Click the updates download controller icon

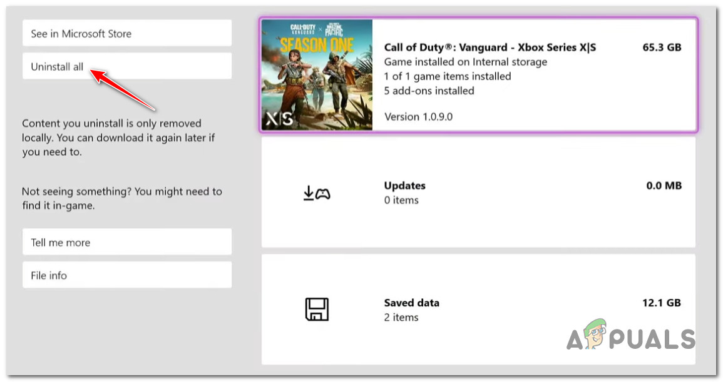[317, 193]
